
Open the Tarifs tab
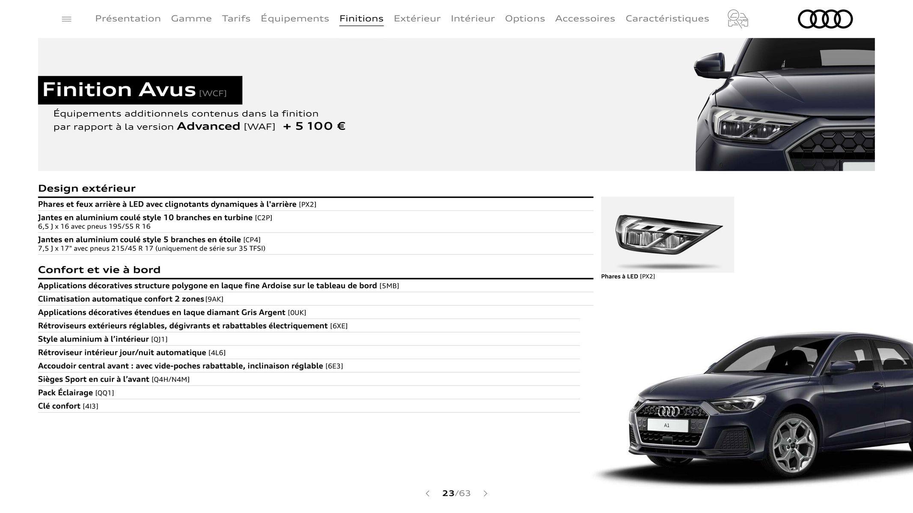click(x=236, y=18)
